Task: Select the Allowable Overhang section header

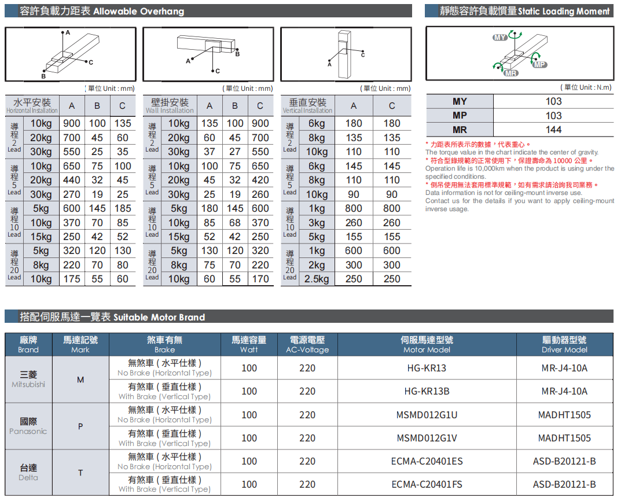Action: pos(208,11)
